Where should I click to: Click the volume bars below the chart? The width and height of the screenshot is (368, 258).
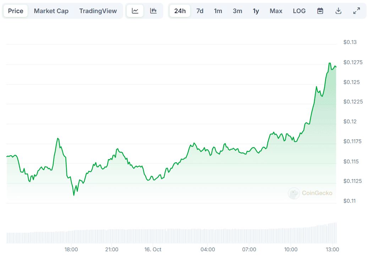[170, 236]
